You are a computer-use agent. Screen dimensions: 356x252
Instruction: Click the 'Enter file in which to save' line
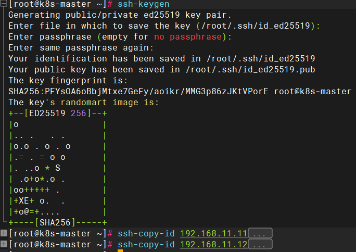164,26
